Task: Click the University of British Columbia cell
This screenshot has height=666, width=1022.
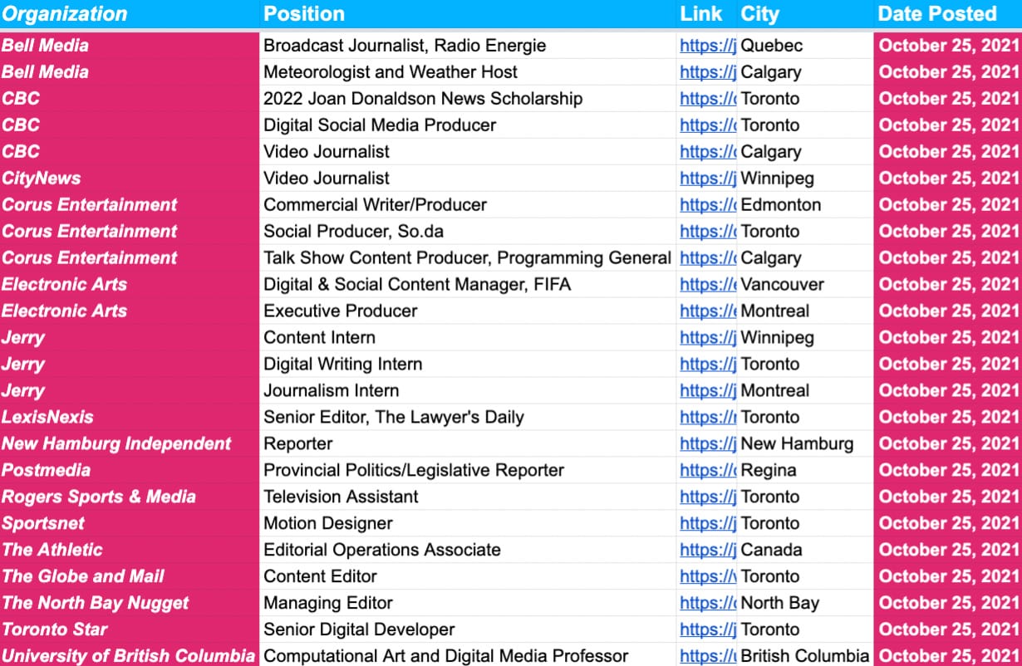Action: (x=128, y=656)
